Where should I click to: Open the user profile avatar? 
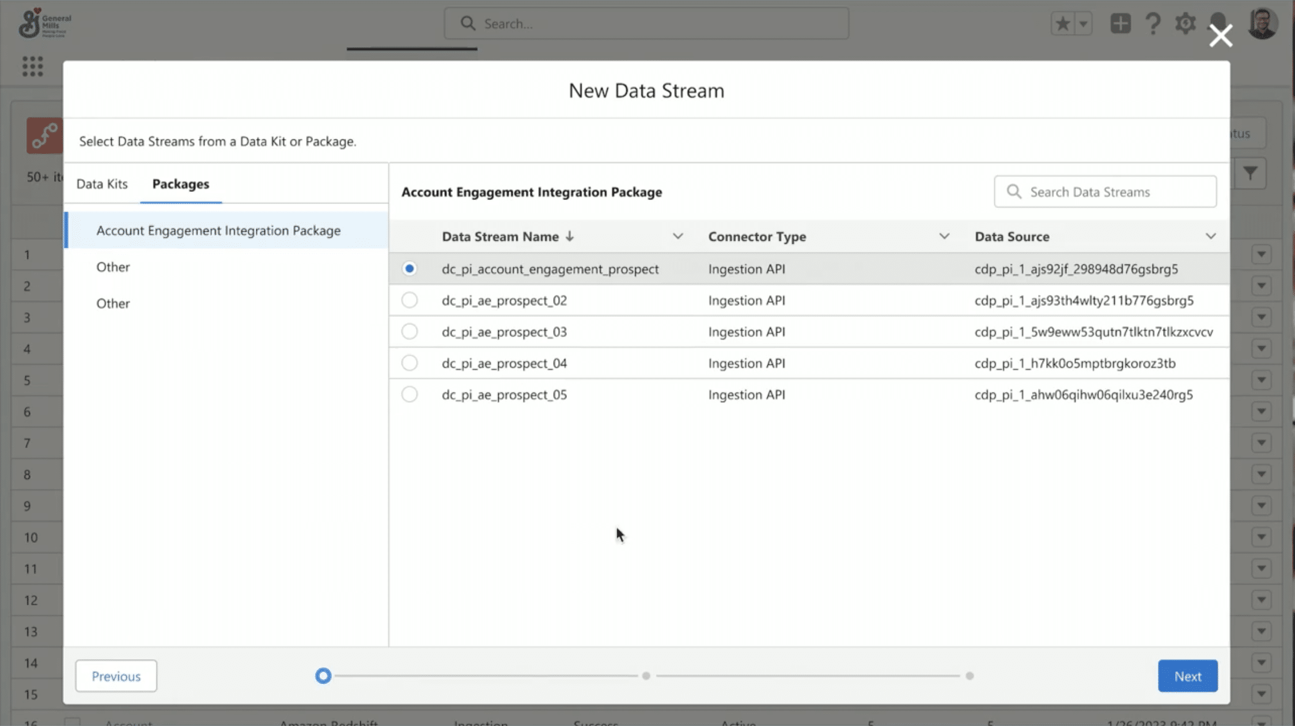(x=1263, y=24)
